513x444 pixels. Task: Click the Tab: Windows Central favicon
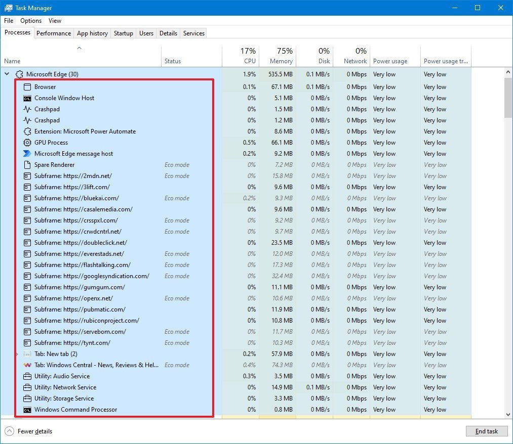(x=26, y=365)
